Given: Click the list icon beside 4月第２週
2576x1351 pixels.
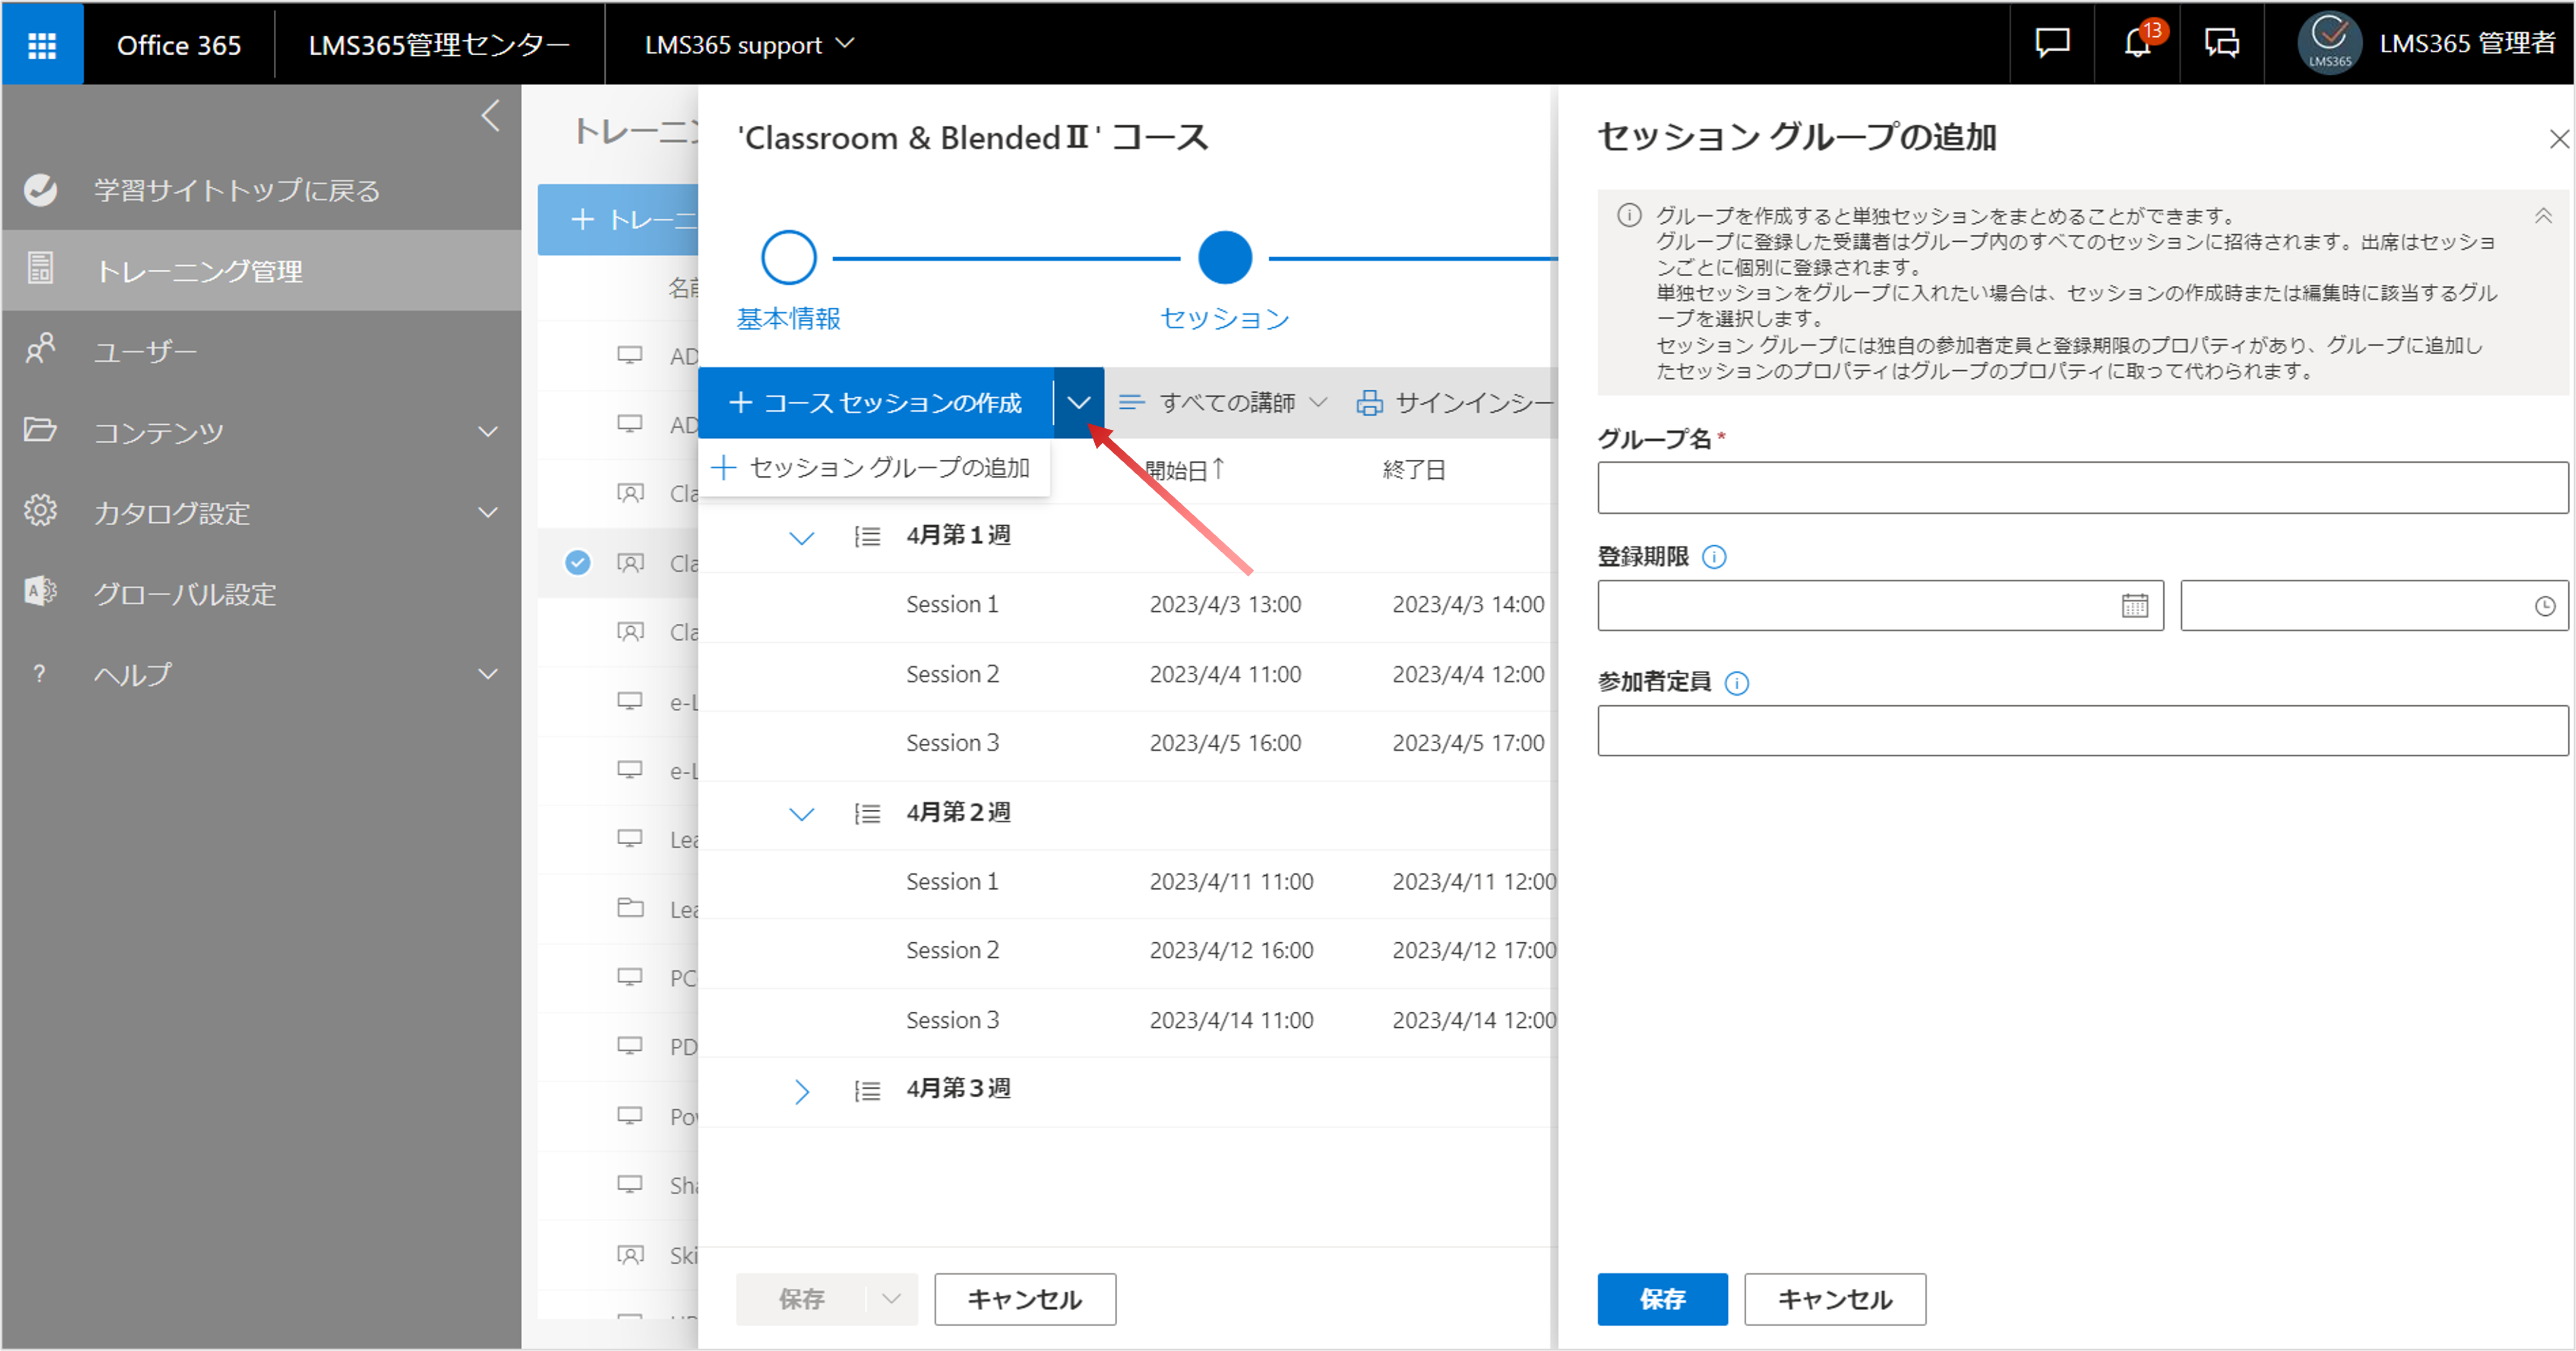Looking at the screenshot, I should (x=867, y=814).
